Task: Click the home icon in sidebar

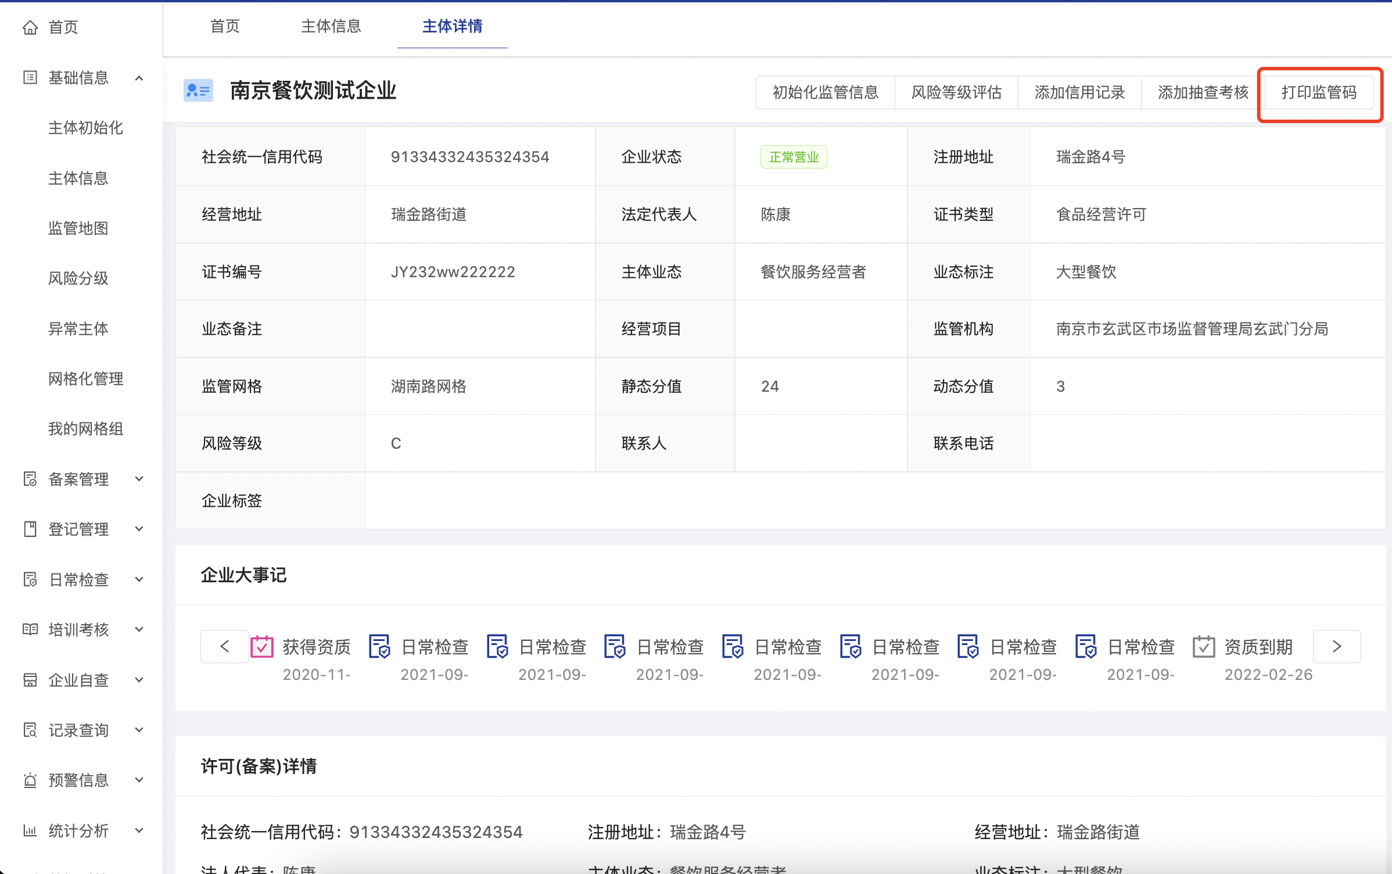Action: pos(30,27)
